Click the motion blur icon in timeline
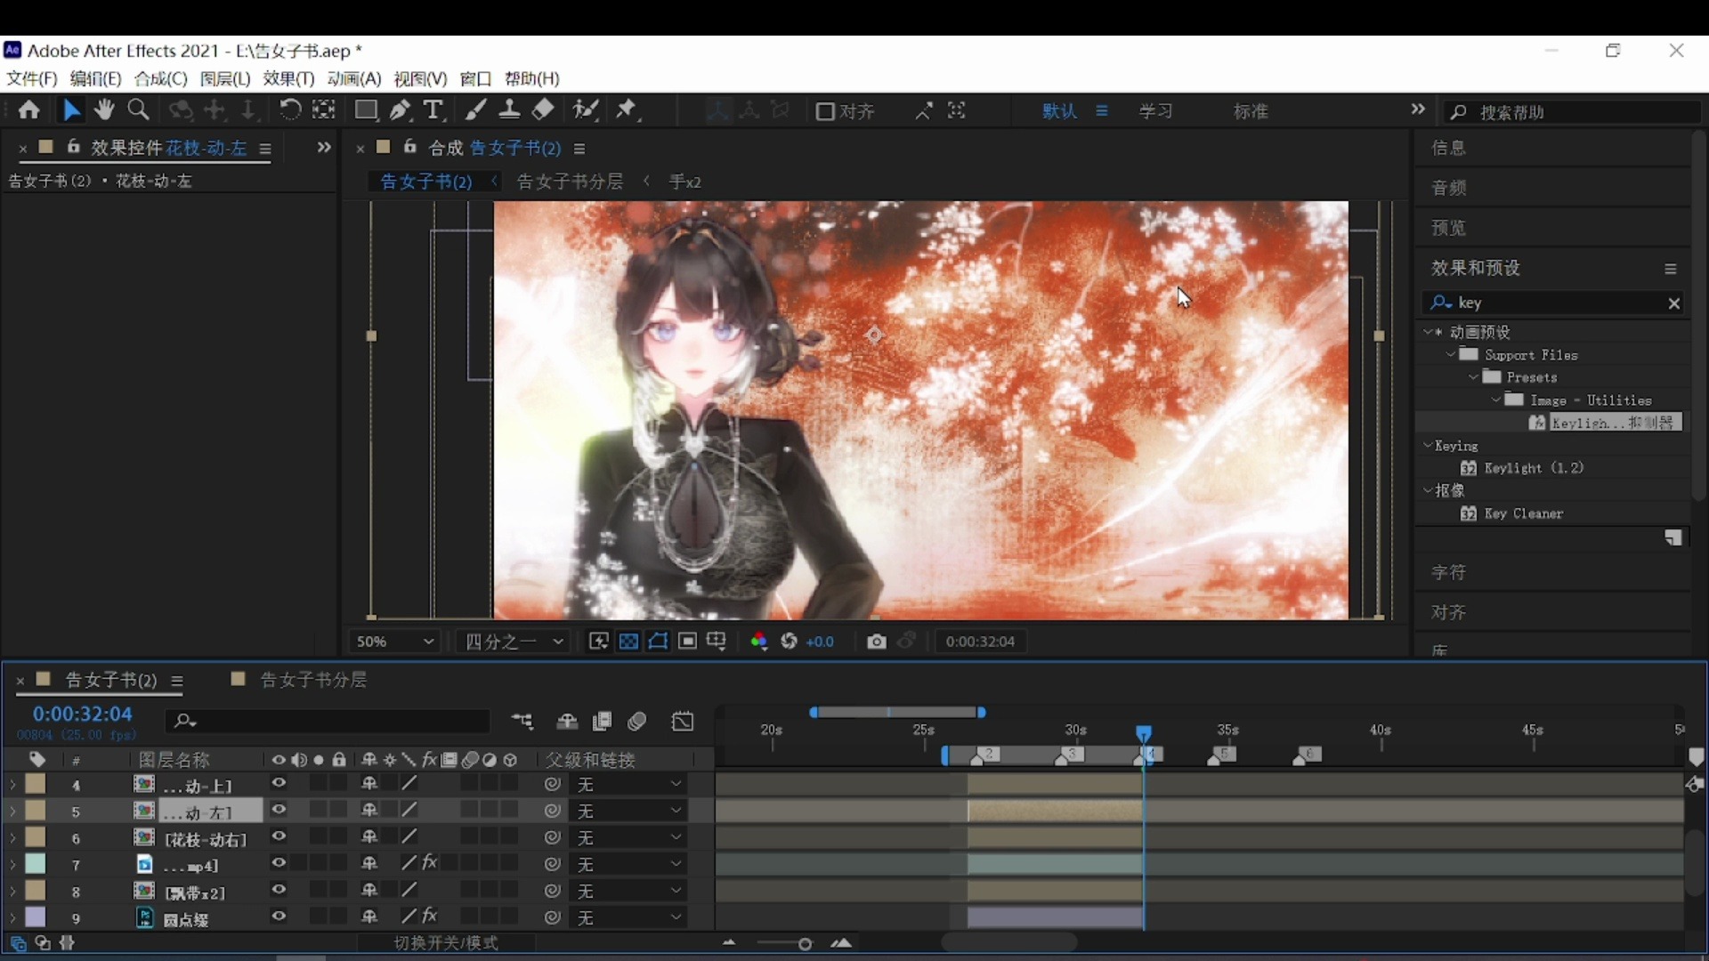This screenshot has width=1709, height=961. (636, 722)
